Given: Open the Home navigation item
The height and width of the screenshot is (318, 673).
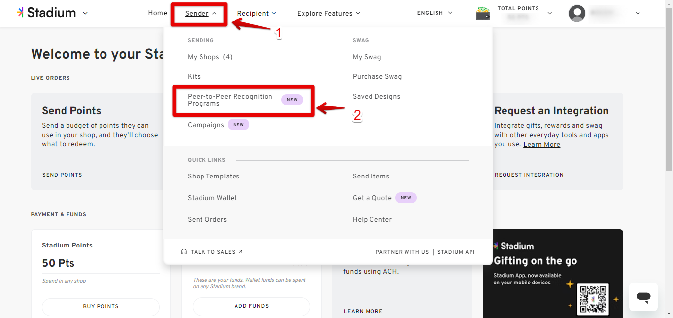Looking at the screenshot, I should [157, 13].
